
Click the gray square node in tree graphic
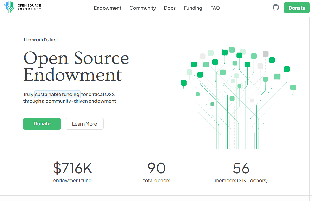click(265, 54)
